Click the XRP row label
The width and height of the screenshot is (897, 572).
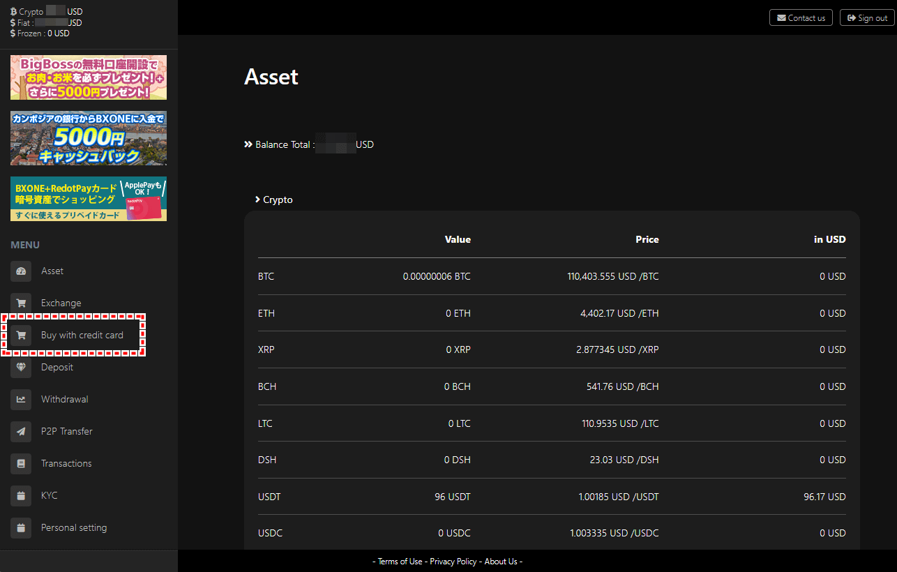pyautogui.click(x=266, y=349)
